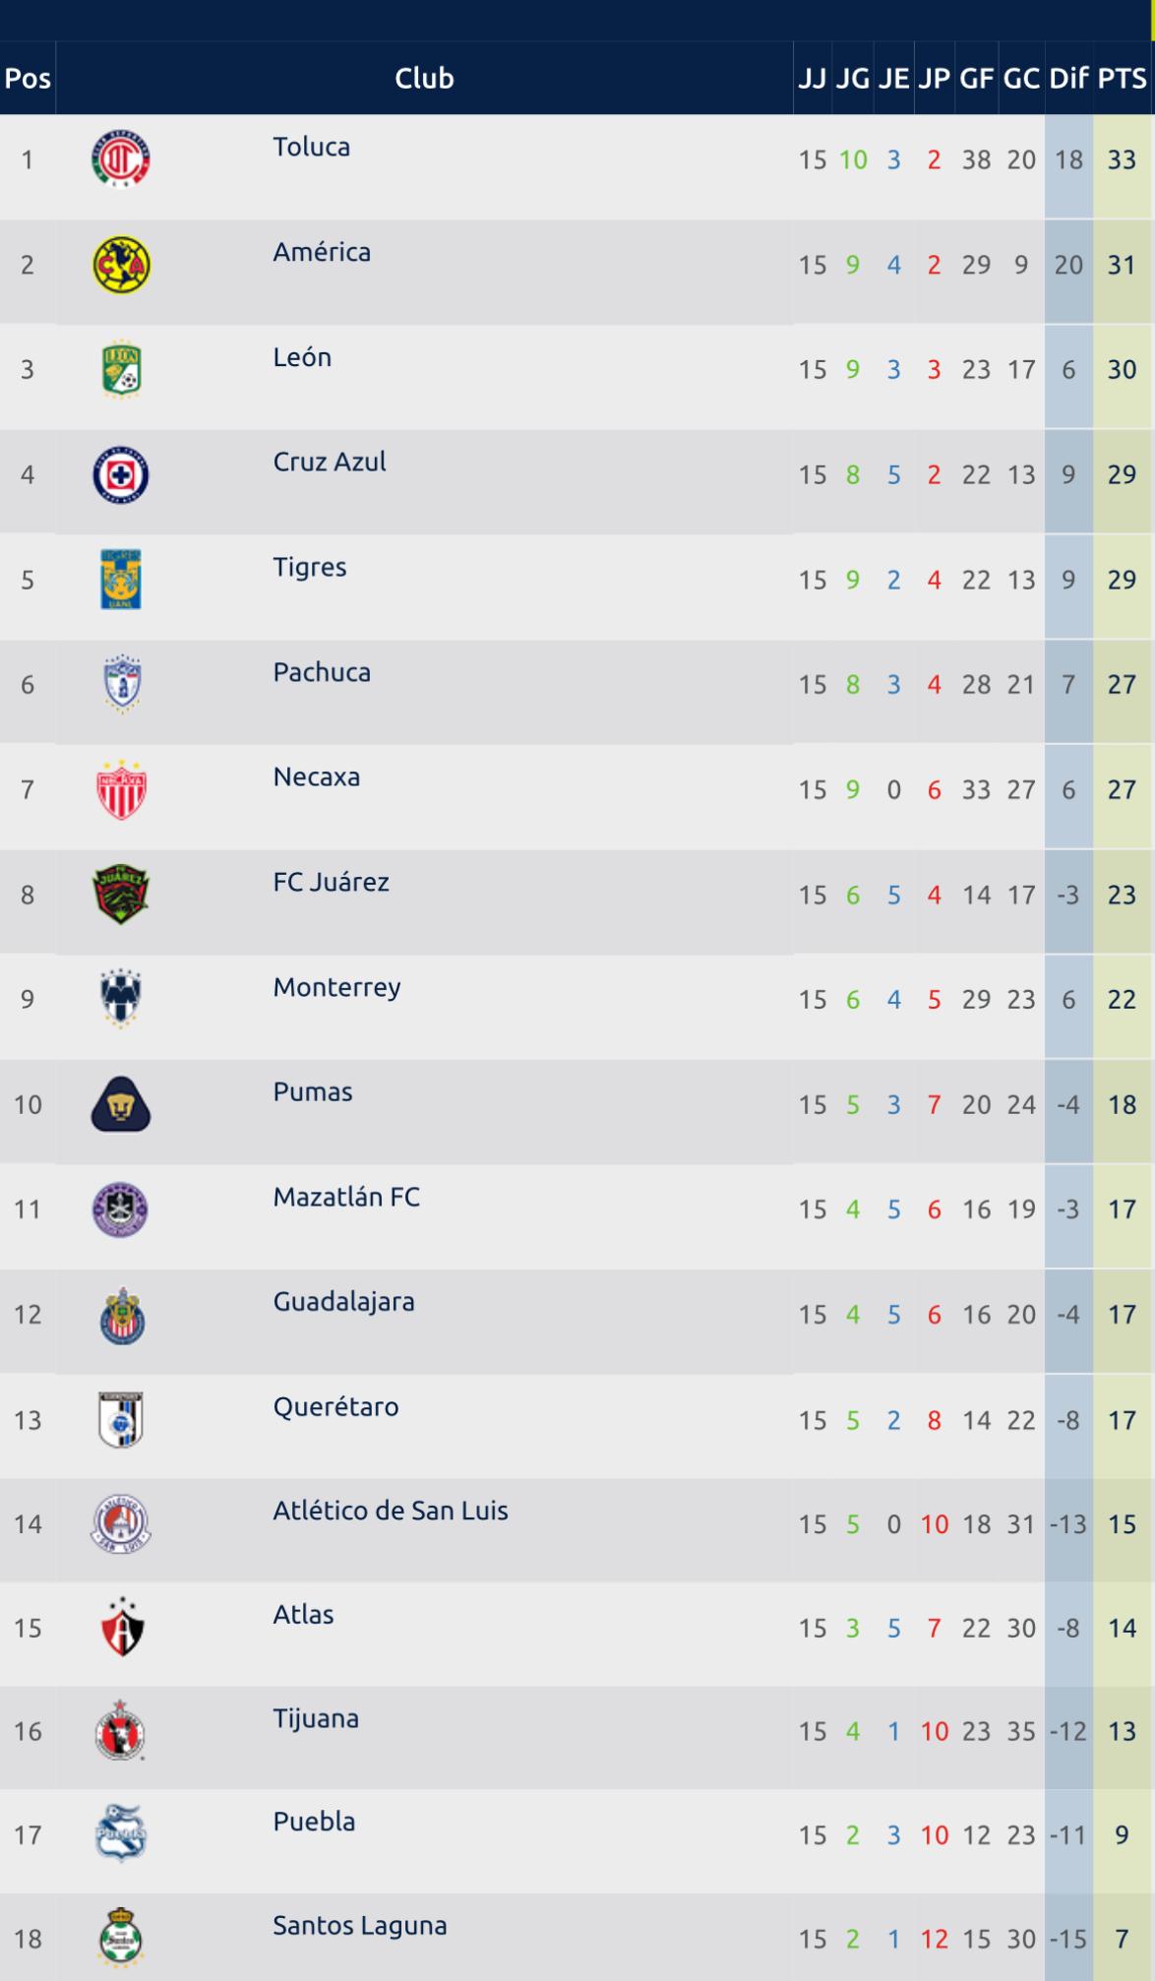This screenshot has width=1155, height=1981.
Task: Click the Tigres team badge
Action: [x=121, y=580]
